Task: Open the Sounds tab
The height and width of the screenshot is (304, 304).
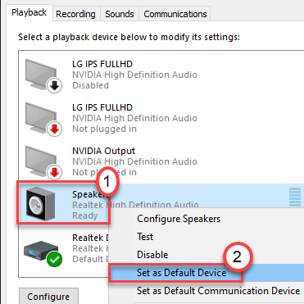Action: (x=120, y=14)
